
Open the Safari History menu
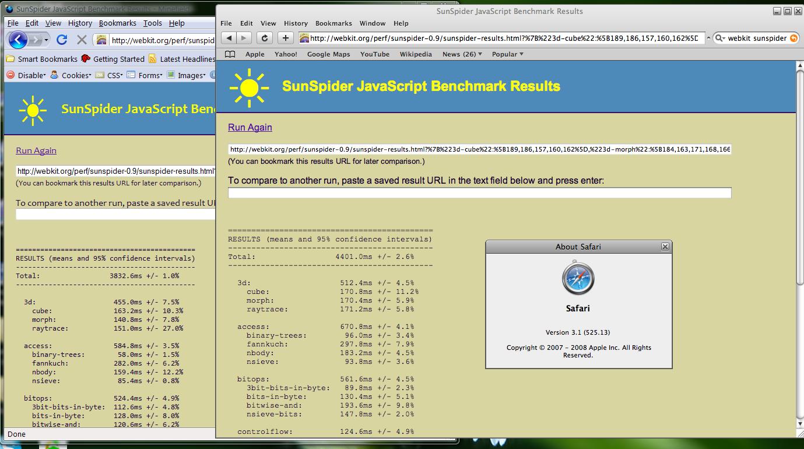[296, 23]
